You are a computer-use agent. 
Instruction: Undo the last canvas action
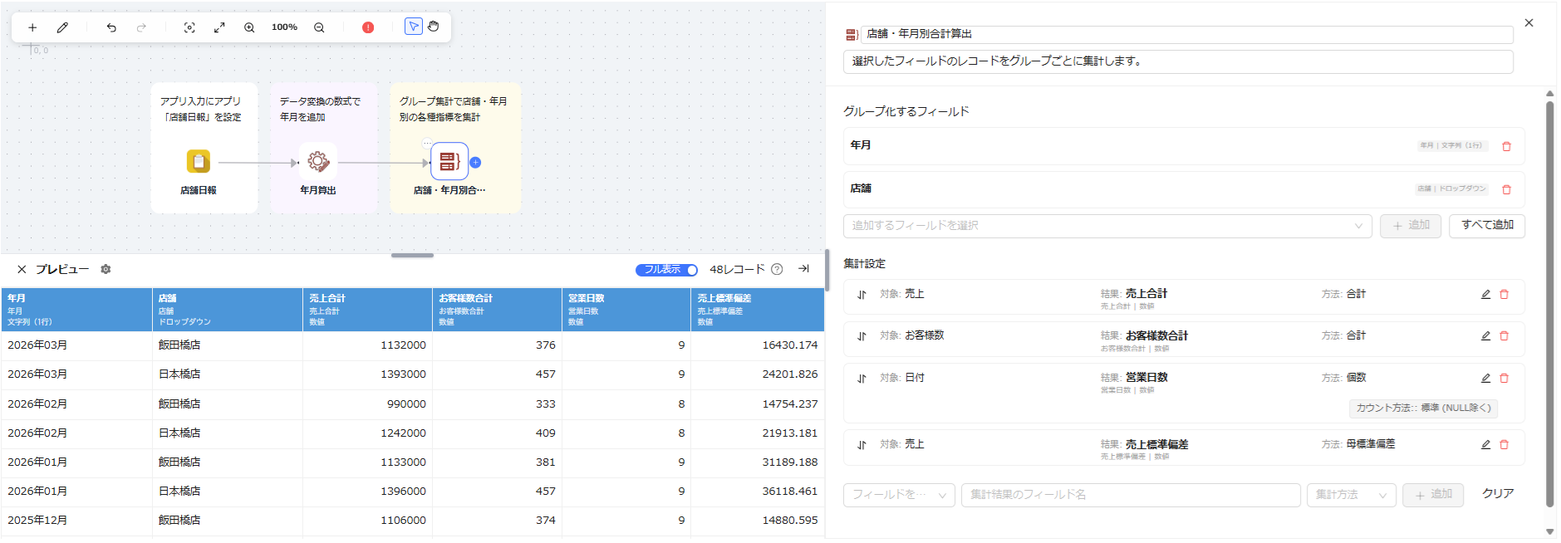pyautogui.click(x=111, y=27)
